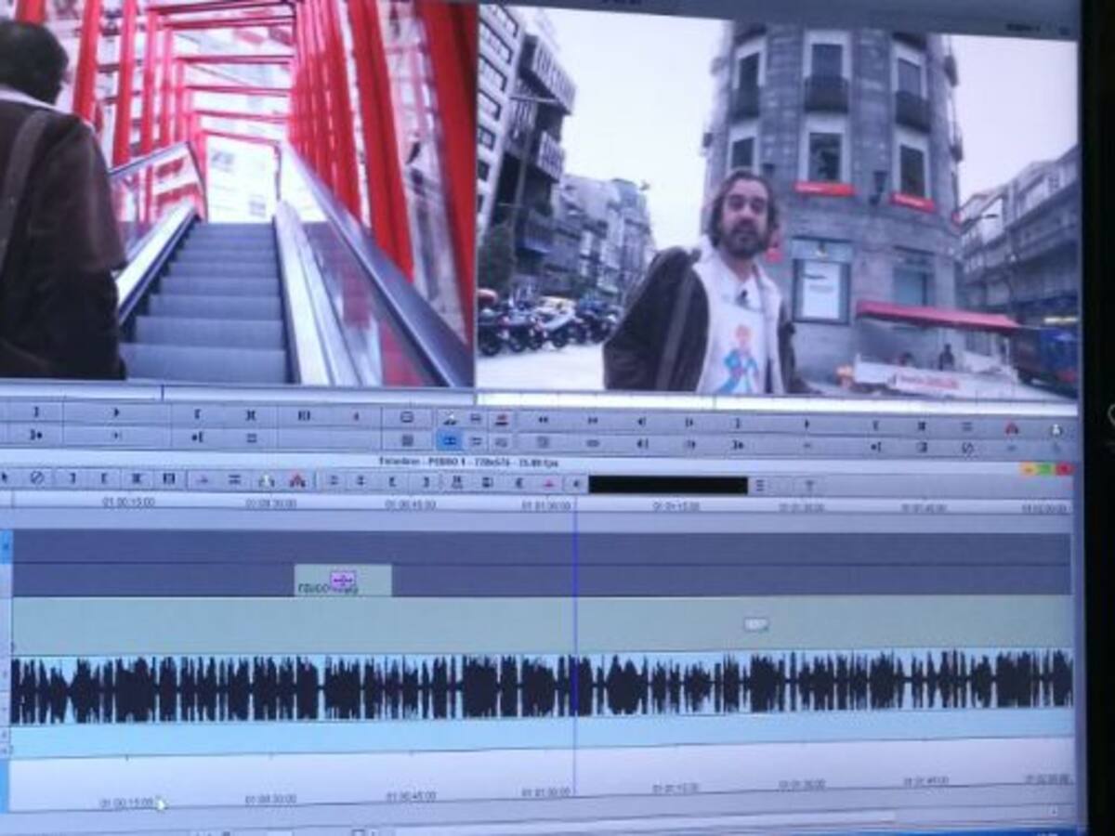
Task: Click the red overwrite icon in the monitor toolbar
Action: (x=501, y=419)
